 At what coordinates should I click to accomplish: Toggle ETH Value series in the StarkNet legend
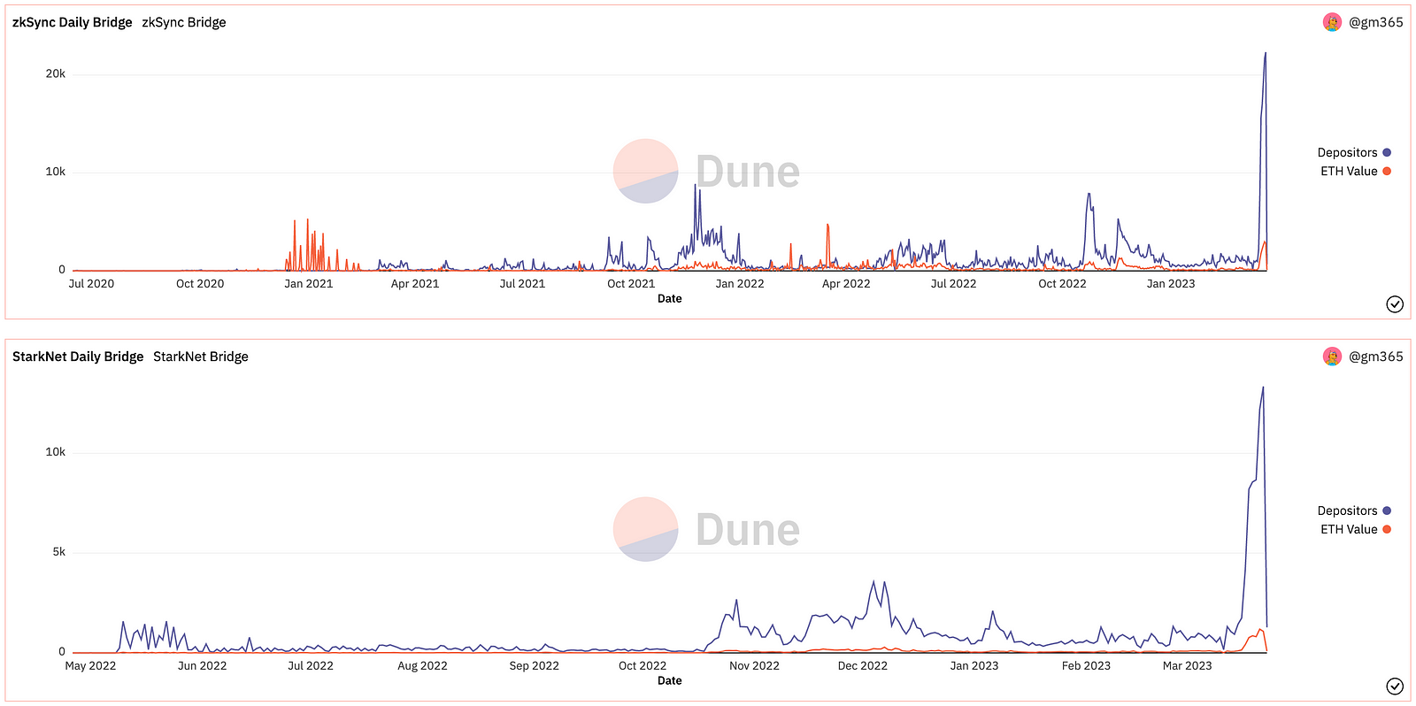coord(1356,529)
